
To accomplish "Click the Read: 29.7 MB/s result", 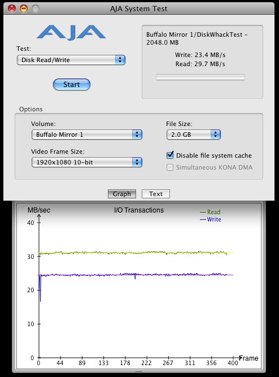I will coord(200,64).
